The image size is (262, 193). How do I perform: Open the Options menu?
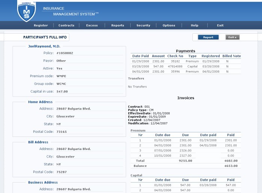169,25
